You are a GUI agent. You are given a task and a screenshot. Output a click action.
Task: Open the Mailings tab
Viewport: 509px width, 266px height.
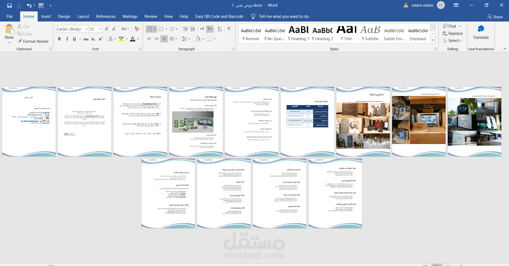point(130,16)
